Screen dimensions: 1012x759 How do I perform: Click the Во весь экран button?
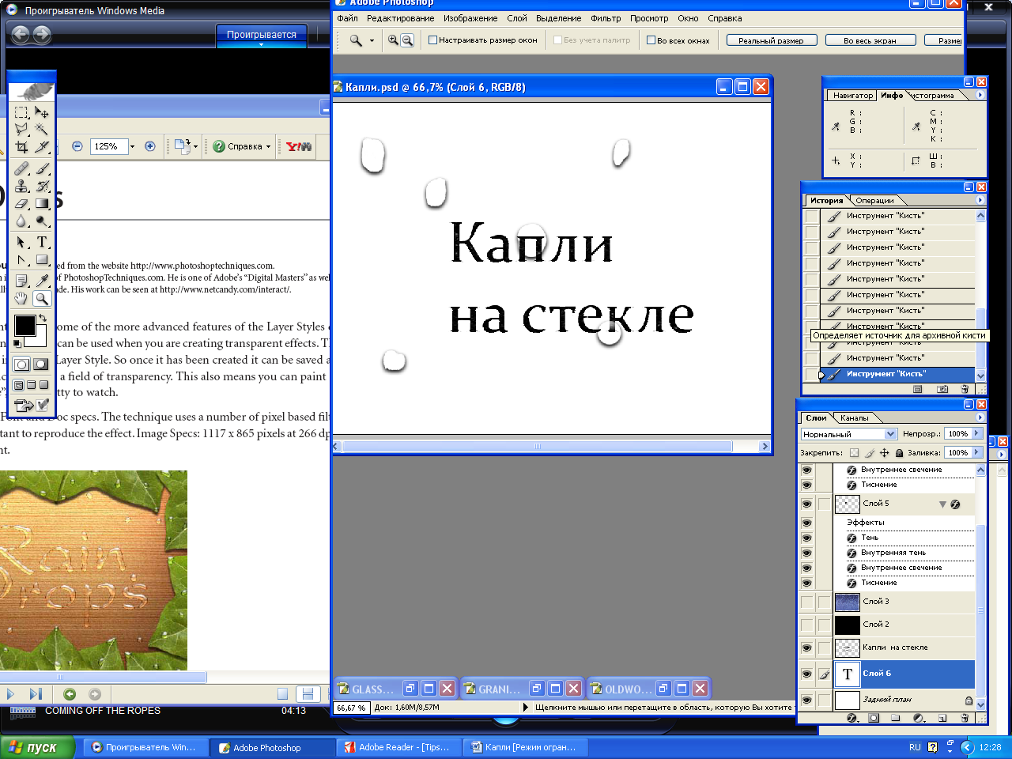[x=870, y=40]
